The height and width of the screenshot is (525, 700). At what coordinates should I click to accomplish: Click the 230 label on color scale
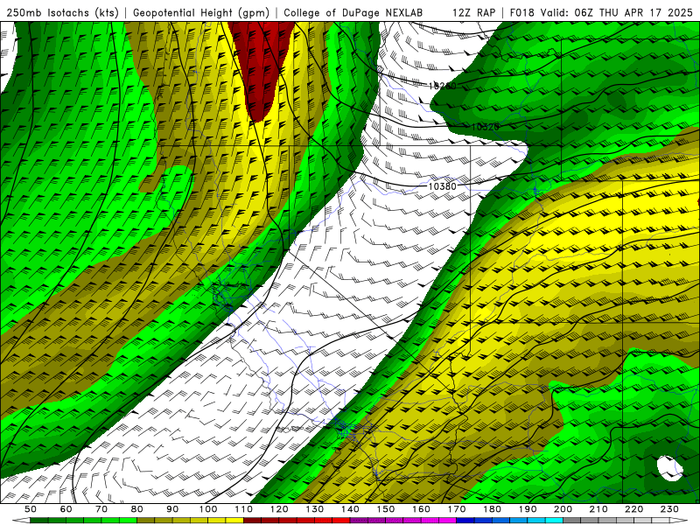670,509
